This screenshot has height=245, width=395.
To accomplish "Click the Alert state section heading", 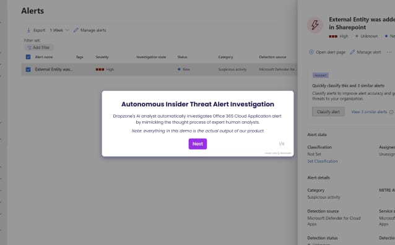I will tap(317, 135).
